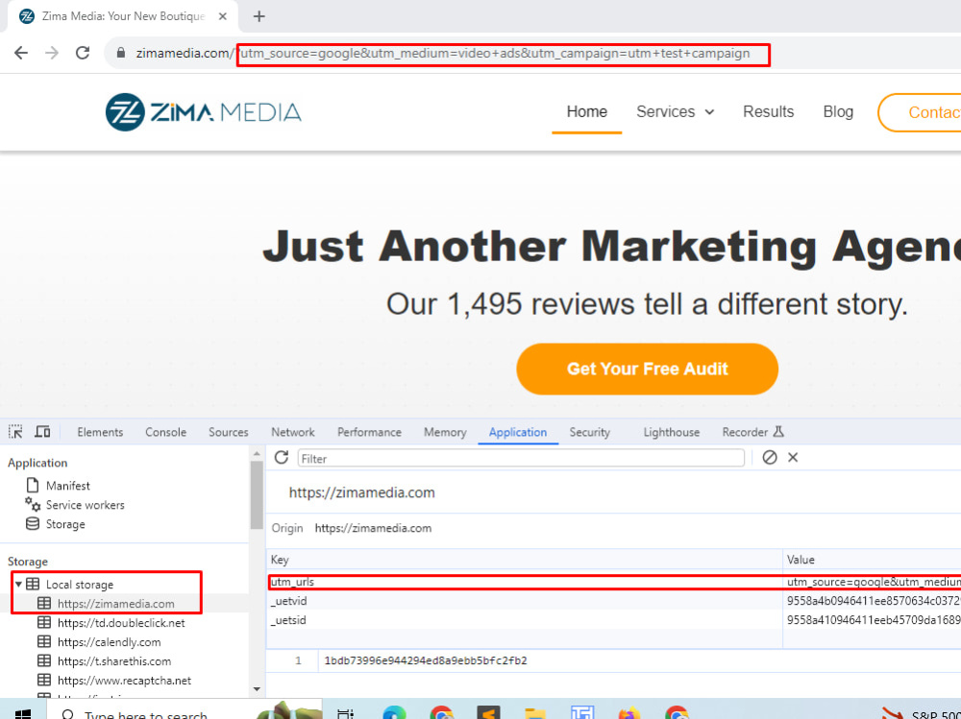
Task: Switch to the Performance tab
Action: tap(369, 432)
